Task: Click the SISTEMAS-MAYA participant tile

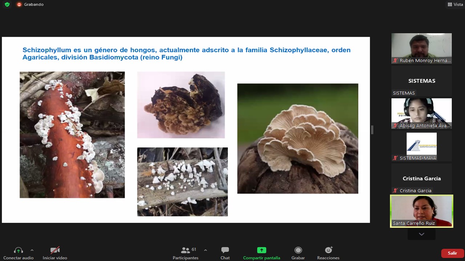Action: click(x=421, y=146)
